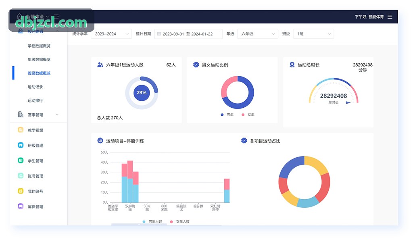415x242 pixels.
Task: Open 年级数据概览 in the sidebar
Action: (39, 60)
